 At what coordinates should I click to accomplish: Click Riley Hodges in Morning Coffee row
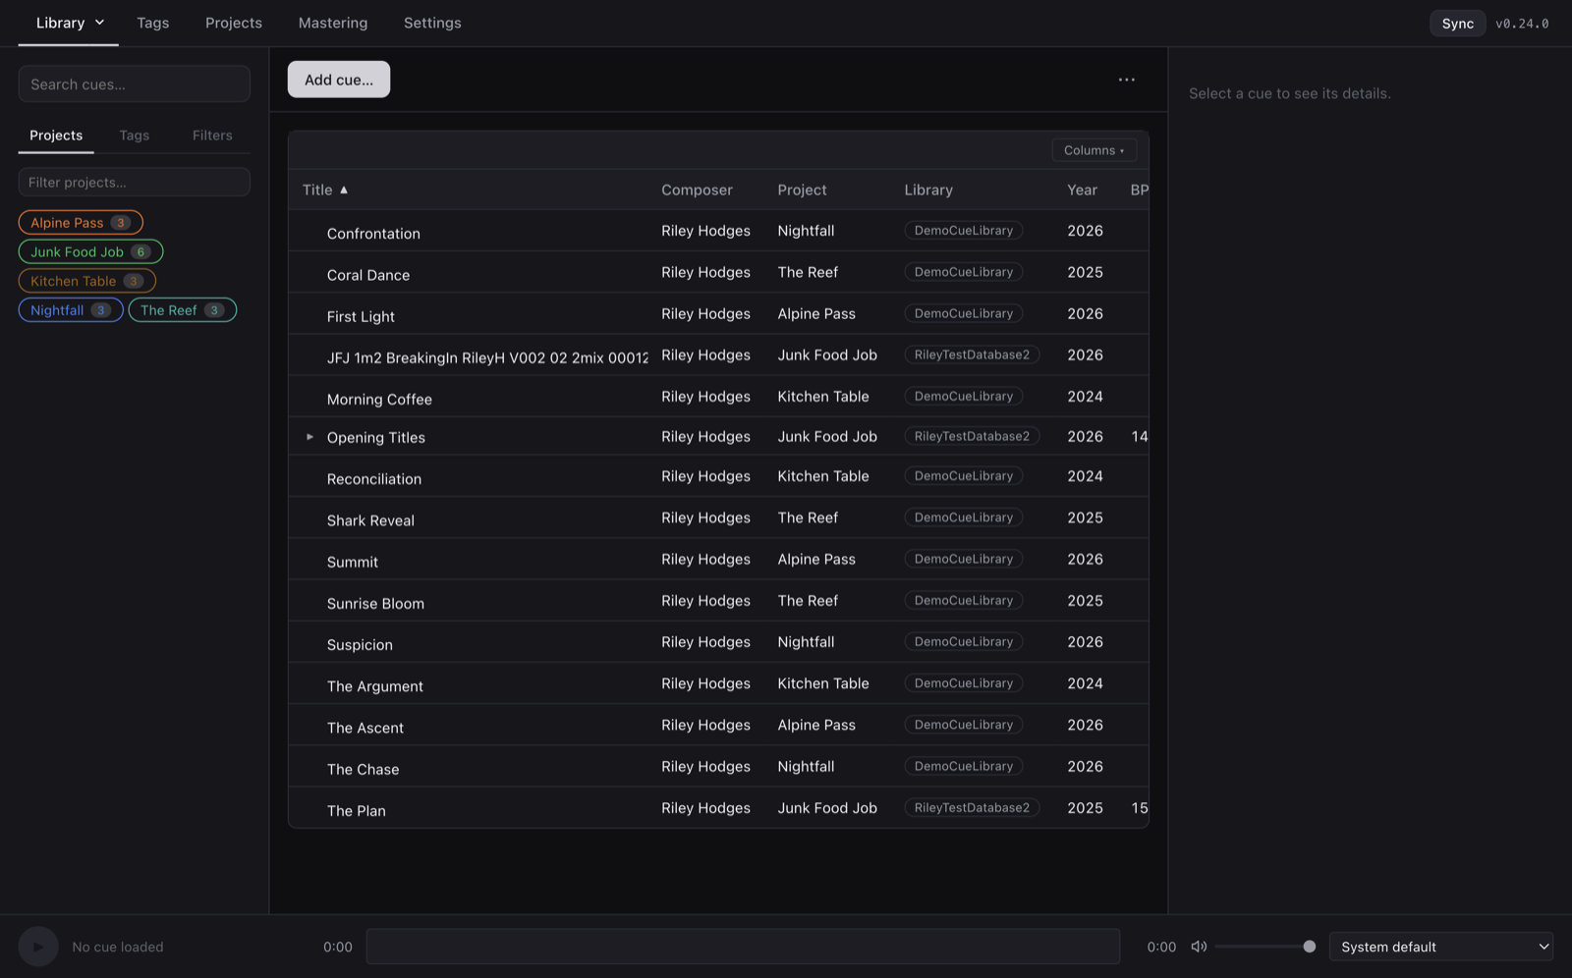(705, 397)
